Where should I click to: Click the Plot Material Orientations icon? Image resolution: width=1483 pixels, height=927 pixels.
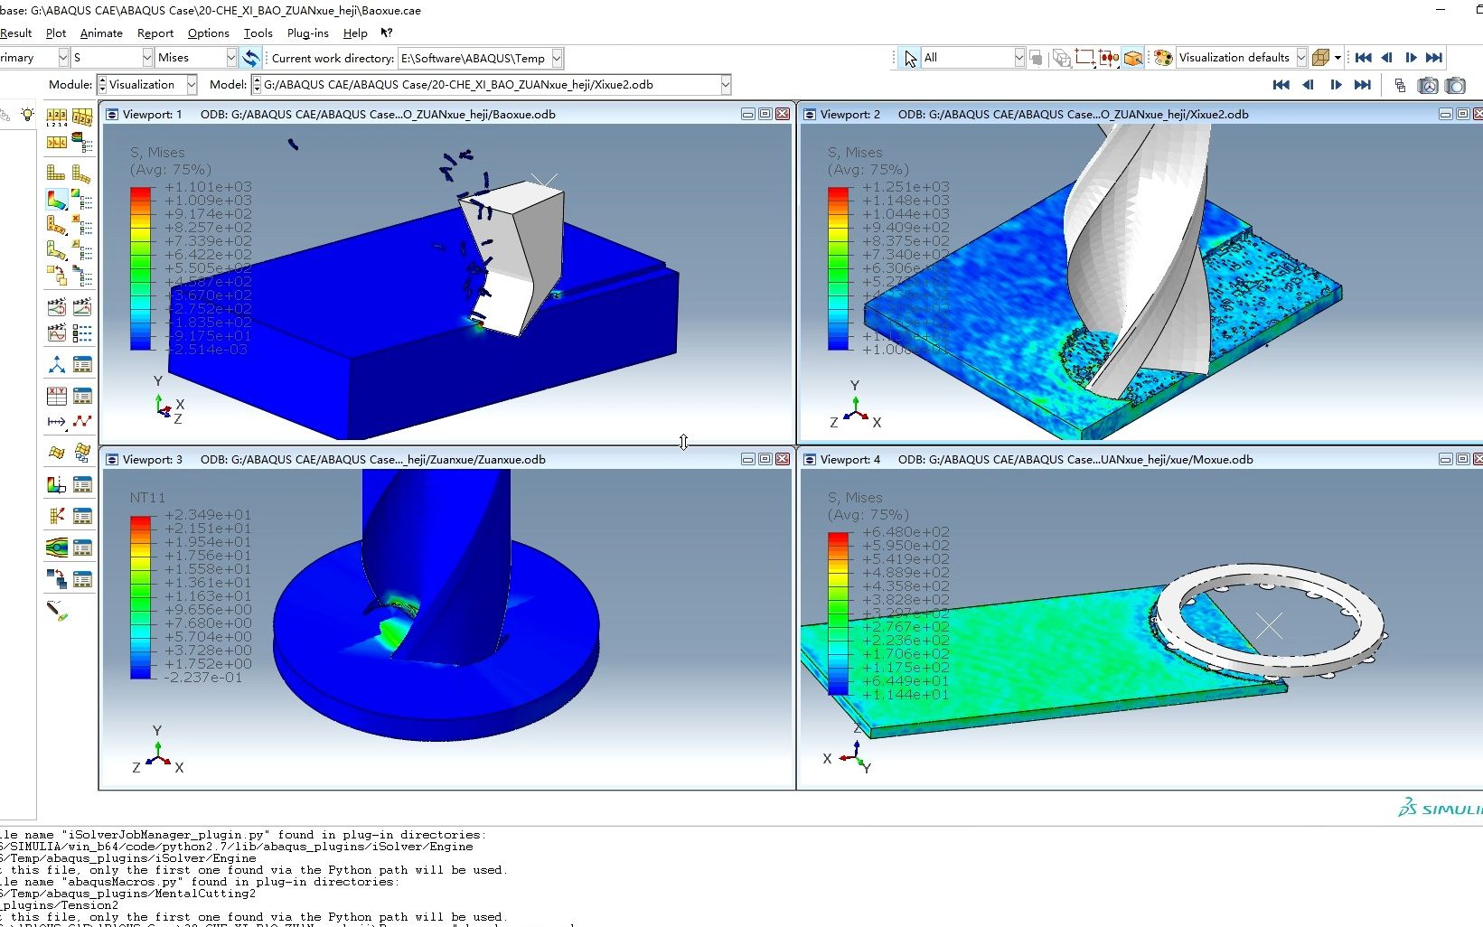[56, 249]
